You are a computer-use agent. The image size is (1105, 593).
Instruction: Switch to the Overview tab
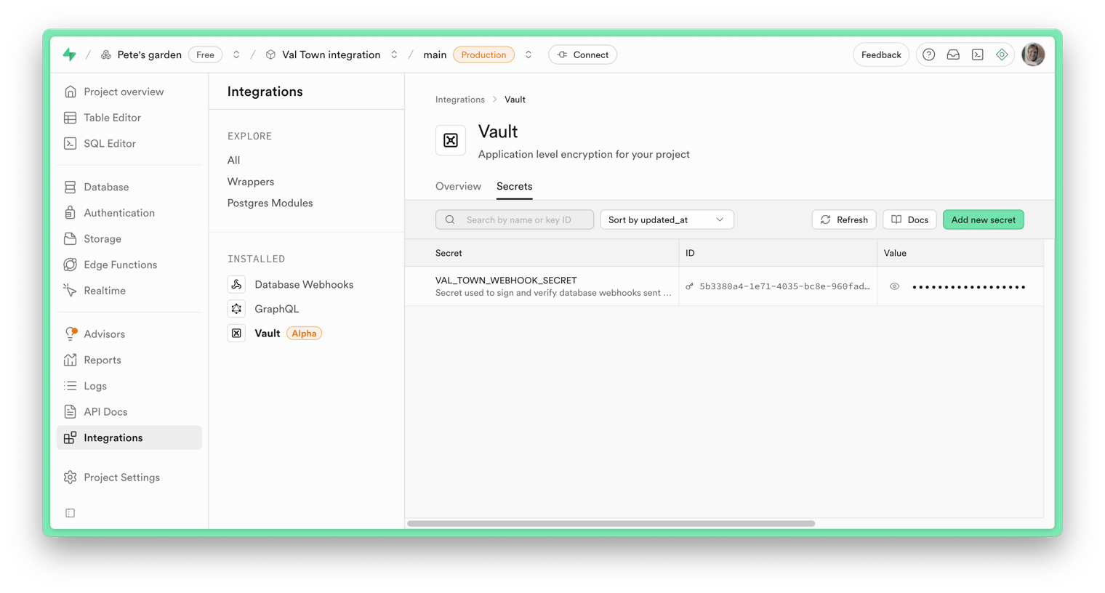point(458,187)
